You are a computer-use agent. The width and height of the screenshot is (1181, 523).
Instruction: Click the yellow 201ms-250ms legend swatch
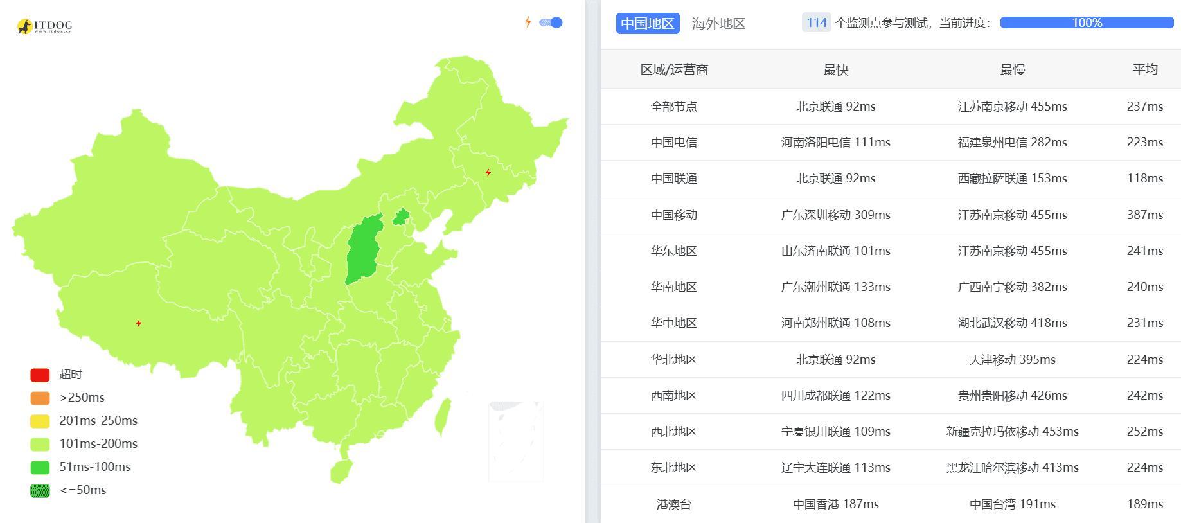point(39,420)
